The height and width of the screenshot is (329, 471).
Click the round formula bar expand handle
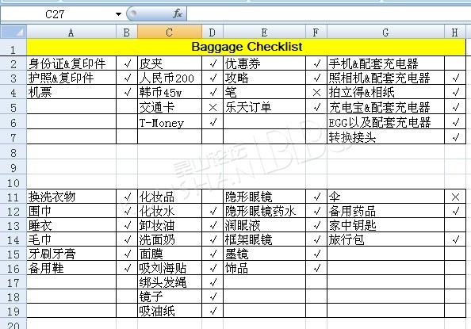(x=132, y=13)
